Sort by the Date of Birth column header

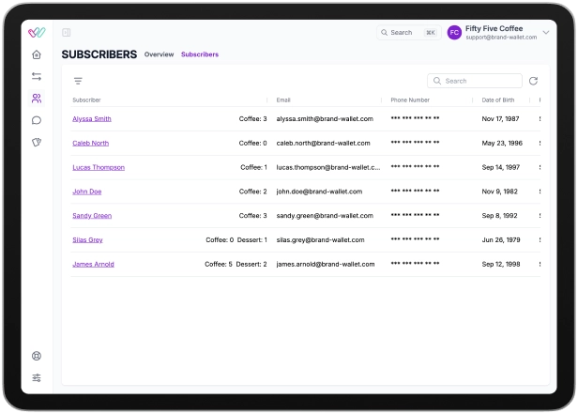[500, 100]
